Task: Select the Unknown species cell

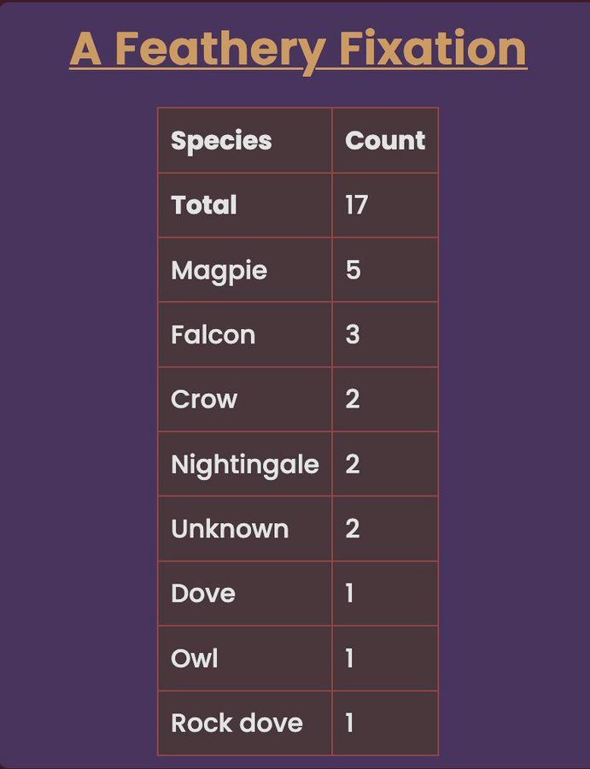Action: click(245, 529)
